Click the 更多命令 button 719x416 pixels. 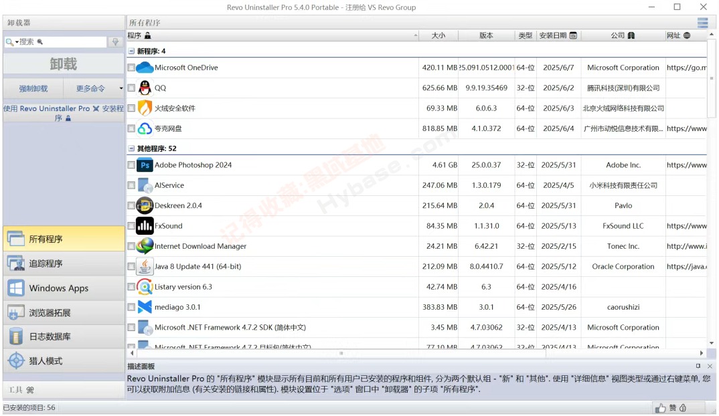(90, 88)
